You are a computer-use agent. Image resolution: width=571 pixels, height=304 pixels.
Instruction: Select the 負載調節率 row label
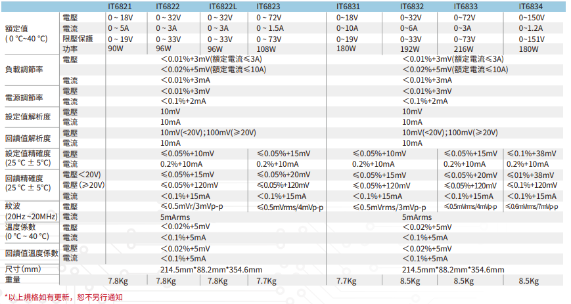tap(24, 69)
